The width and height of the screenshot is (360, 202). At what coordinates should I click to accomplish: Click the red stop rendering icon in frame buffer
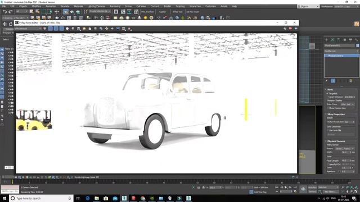pyautogui.click(x=290, y=29)
